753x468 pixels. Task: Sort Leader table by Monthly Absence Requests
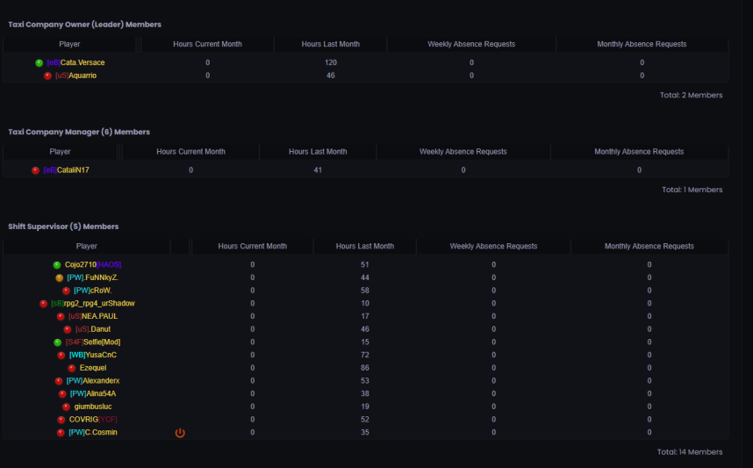point(642,44)
